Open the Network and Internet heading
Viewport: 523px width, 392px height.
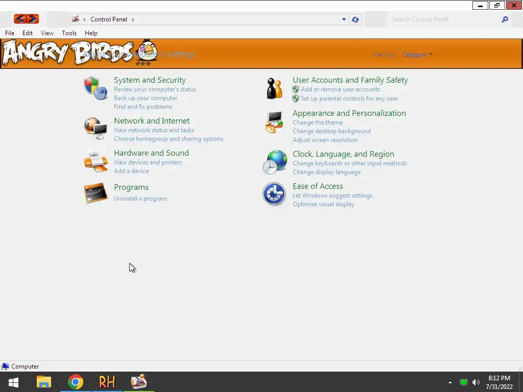click(x=151, y=120)
